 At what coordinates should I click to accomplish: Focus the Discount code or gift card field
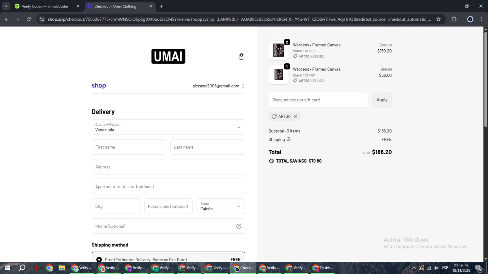pyautogui.click(x=318, y=100)
